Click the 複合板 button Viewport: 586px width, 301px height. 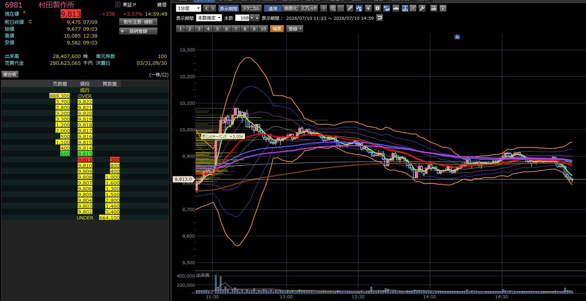pyautogui.click(x=10, y=74)
